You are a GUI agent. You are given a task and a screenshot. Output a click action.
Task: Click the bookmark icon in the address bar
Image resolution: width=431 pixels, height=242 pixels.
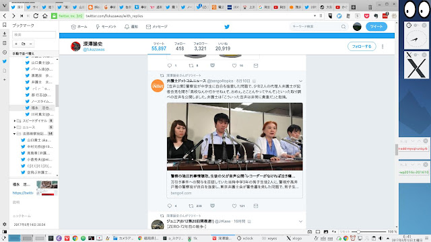[321, 16]
